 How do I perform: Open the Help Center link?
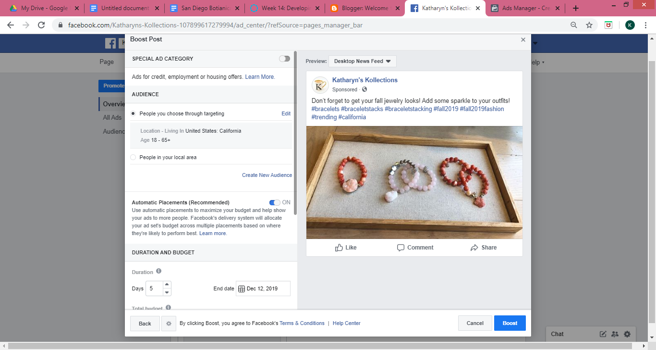coord(346,323)
